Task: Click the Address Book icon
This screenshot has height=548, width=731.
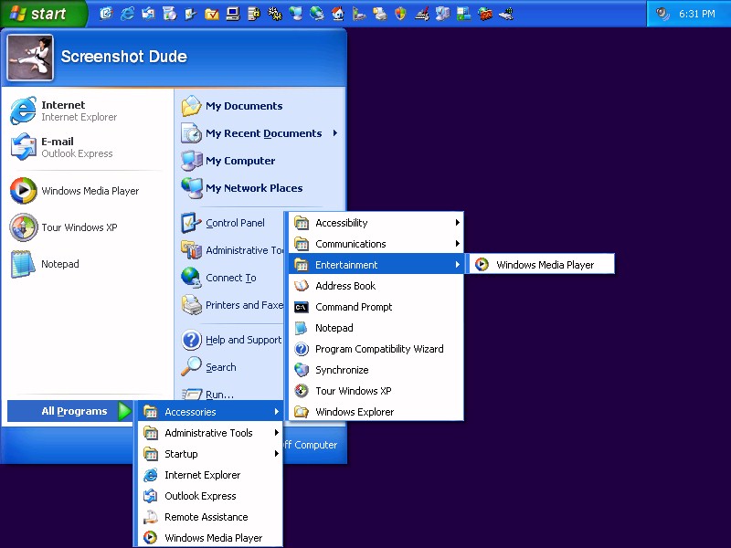Action: [x=302, y=286]
